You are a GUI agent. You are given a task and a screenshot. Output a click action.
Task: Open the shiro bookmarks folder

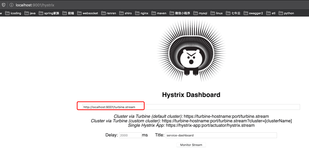point(125,13)
